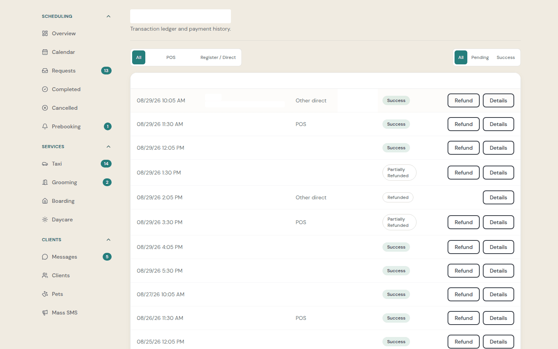Click the Messages badge showing 5

[107, 257]
